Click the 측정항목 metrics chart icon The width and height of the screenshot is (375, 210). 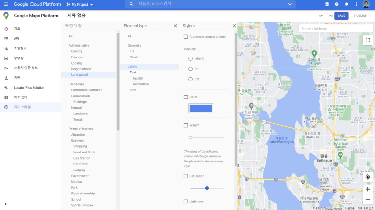tap(6, 48)
